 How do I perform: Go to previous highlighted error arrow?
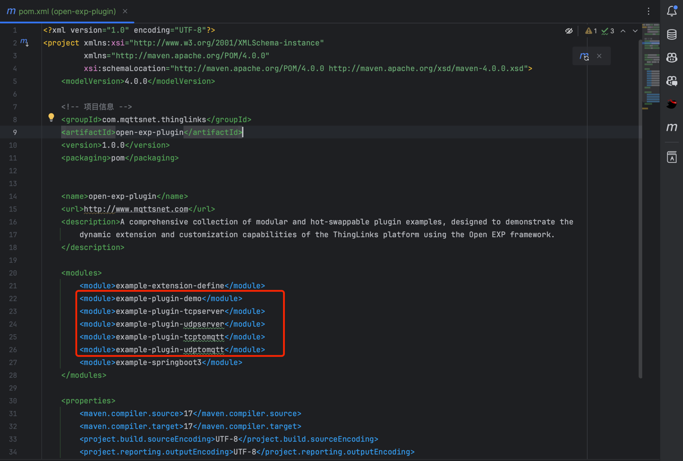pos(623,31)
